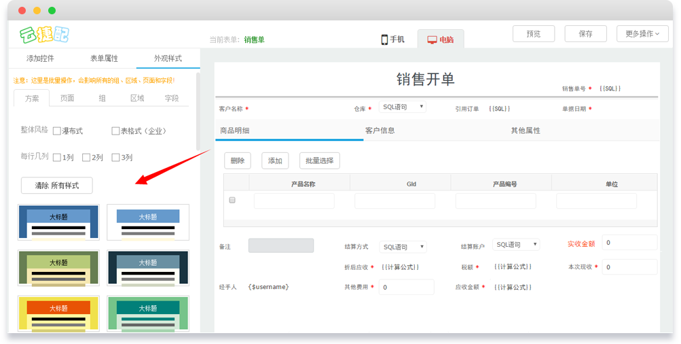The height and width of the screenshot is (344, 681).
Task: Select the blue 大标题 theme thumbnail
Action: click(58, 222)
